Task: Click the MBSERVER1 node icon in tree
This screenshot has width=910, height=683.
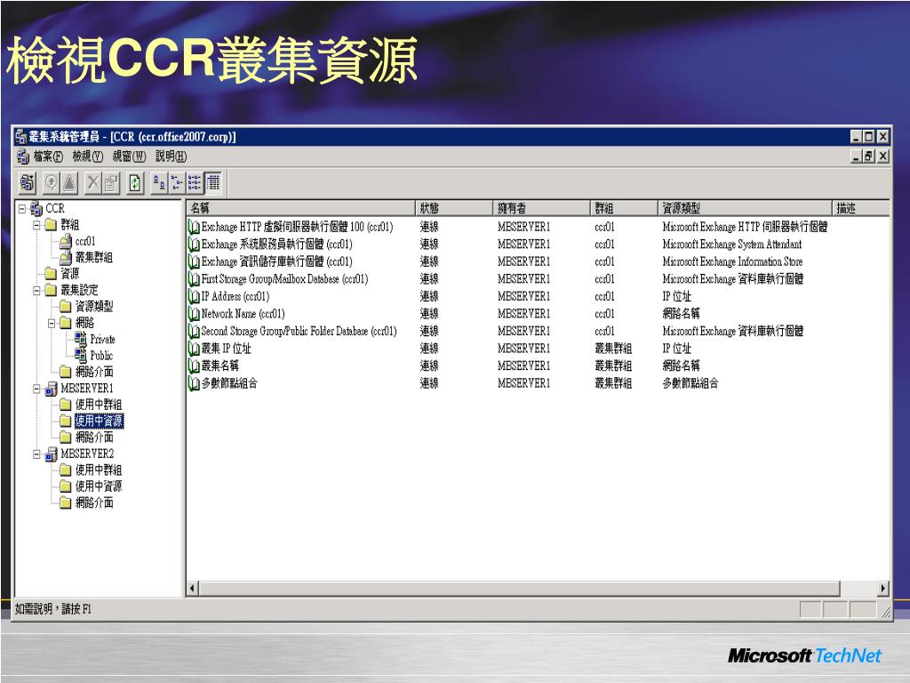Action: pos(51,389)
